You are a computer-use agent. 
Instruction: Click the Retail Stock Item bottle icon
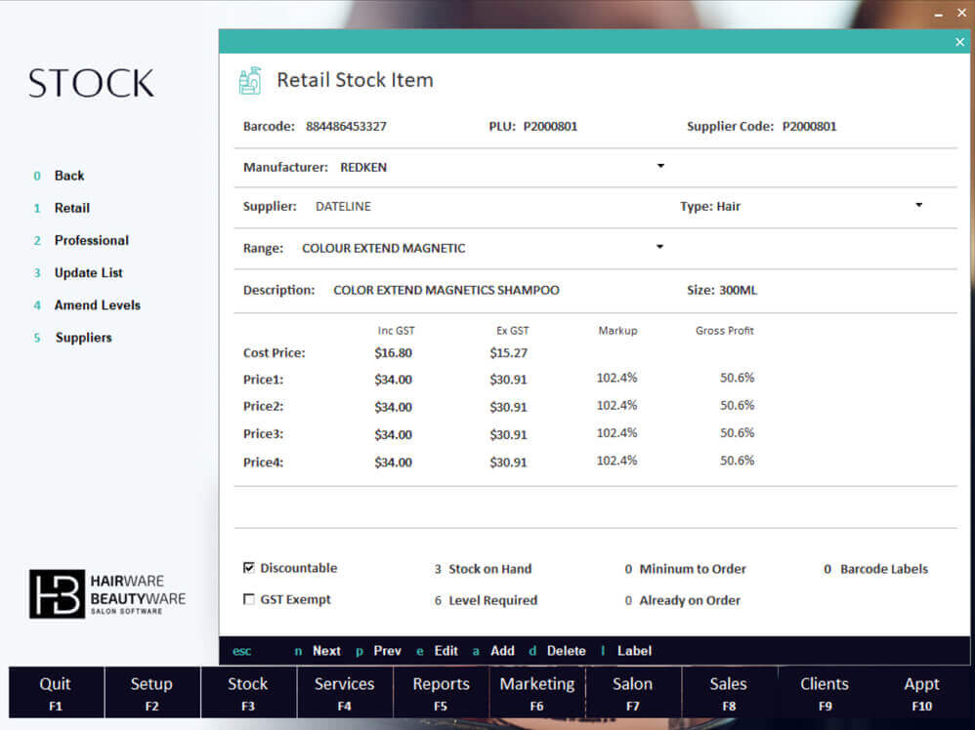click(x=250, y=80)
